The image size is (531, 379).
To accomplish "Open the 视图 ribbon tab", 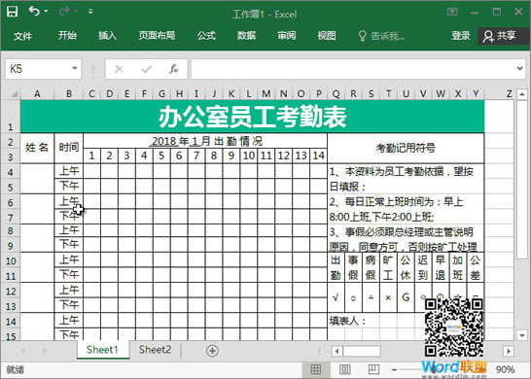I will point(327,36).
